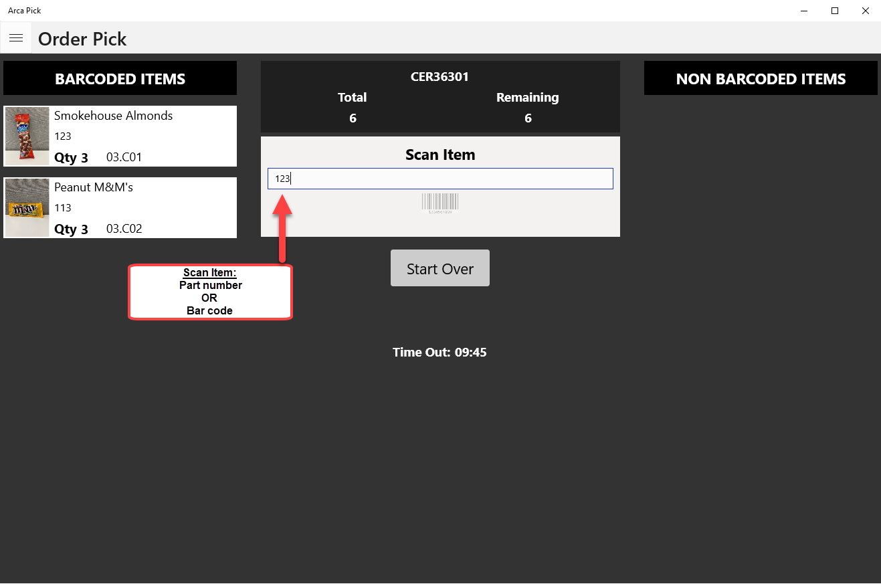Image resolution: width=881 pixels, height=584 pixels.
Task: Click the Start Over button
Action: coord(440,268)
